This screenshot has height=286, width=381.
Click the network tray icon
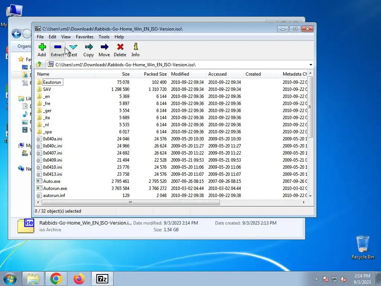point(334,279)
